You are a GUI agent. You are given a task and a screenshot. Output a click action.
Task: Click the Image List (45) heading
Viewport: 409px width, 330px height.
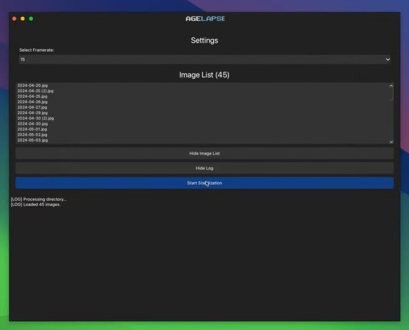pos(204,75)
